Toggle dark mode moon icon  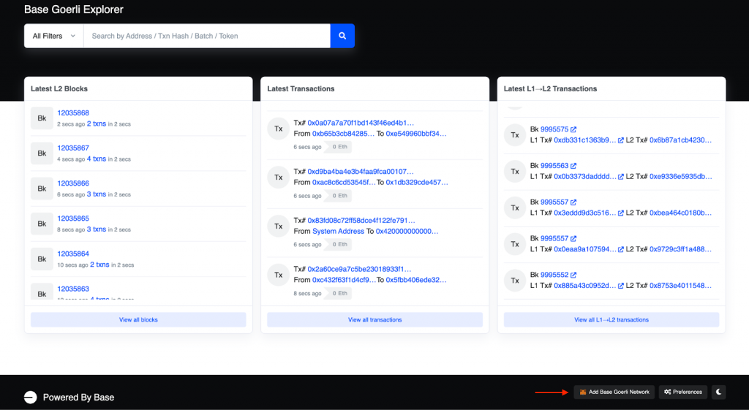(718, 392)
